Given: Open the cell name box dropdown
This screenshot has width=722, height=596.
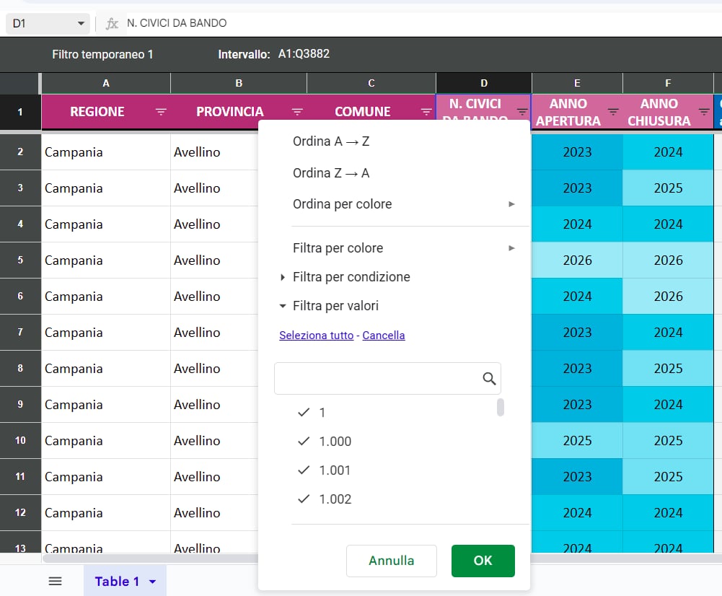Looking at the screenshot, I should pyautogui.click(x=81, y=24).
